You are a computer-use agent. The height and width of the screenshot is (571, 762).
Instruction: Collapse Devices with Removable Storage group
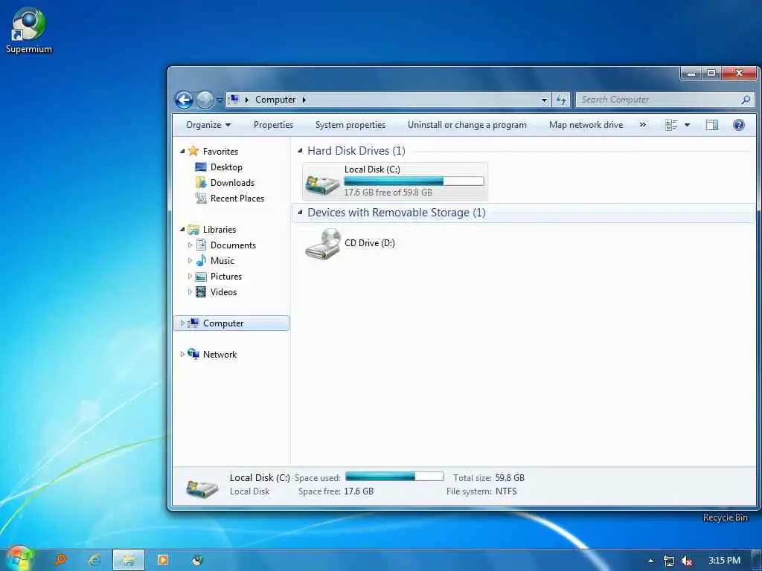coord(300,212)
